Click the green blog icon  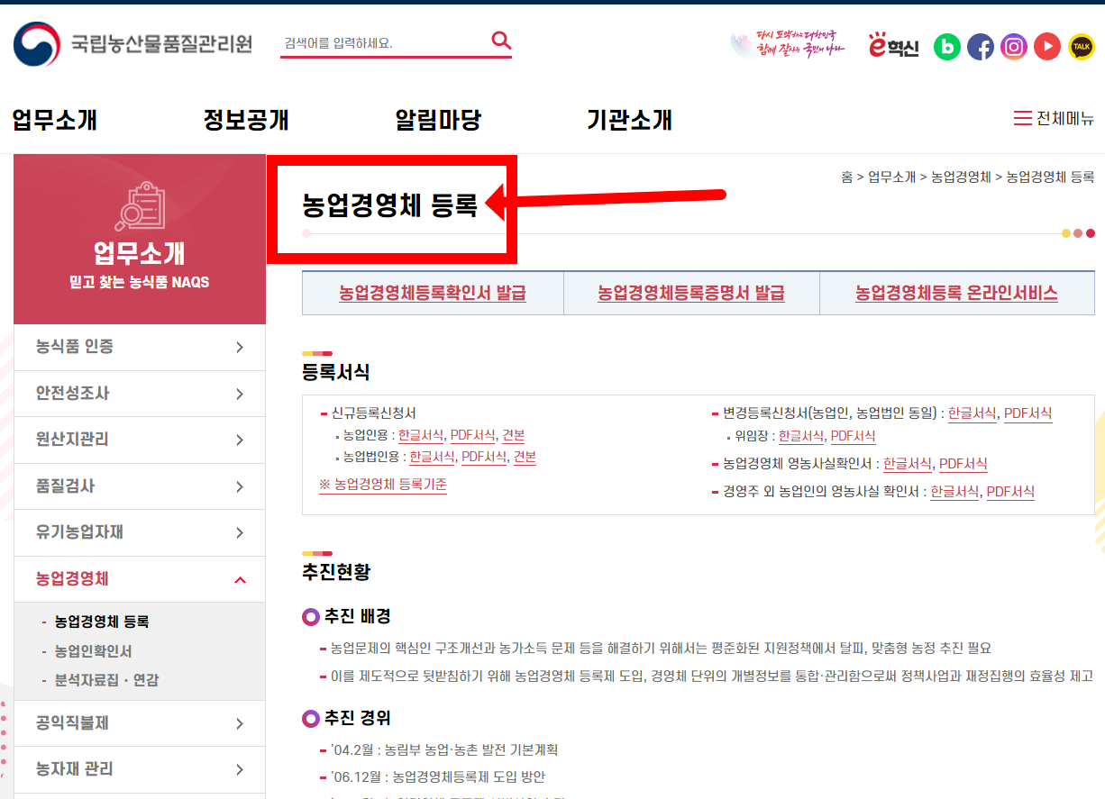[947, 46]
